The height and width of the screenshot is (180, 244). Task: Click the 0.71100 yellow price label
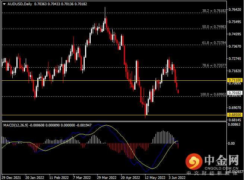click(235, 80)
